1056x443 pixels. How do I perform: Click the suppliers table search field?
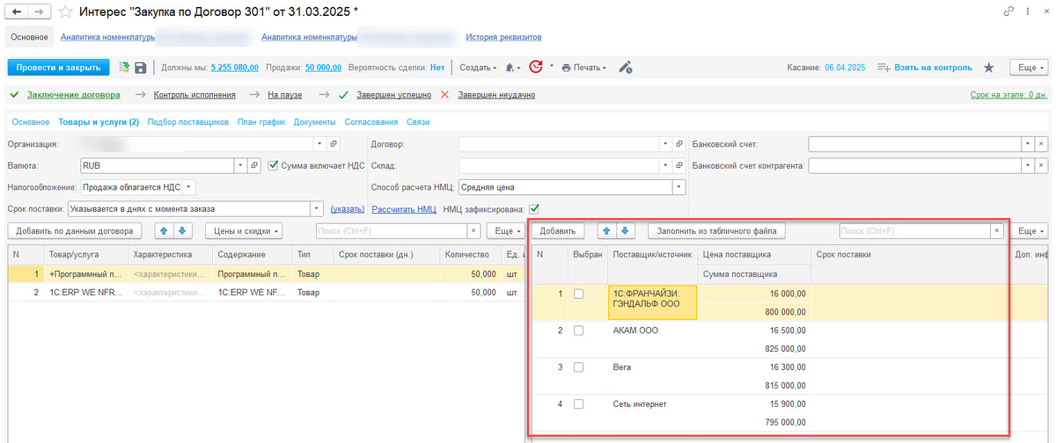click(915, 230)
